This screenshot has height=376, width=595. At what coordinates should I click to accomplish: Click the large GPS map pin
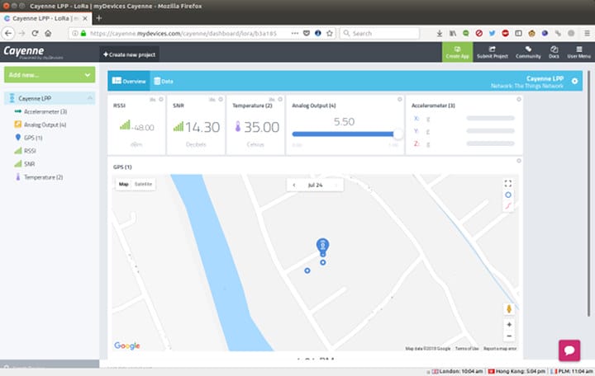pyautogui.click(x=322, y=246)
